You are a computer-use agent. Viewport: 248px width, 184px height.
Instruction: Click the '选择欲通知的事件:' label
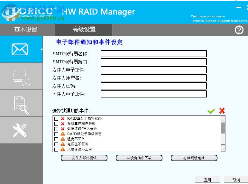coord(71,111)
